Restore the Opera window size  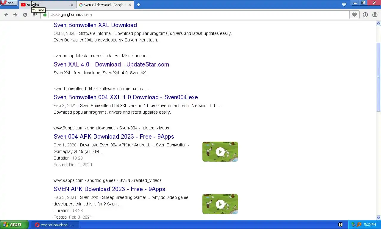(x=363, y=3)
